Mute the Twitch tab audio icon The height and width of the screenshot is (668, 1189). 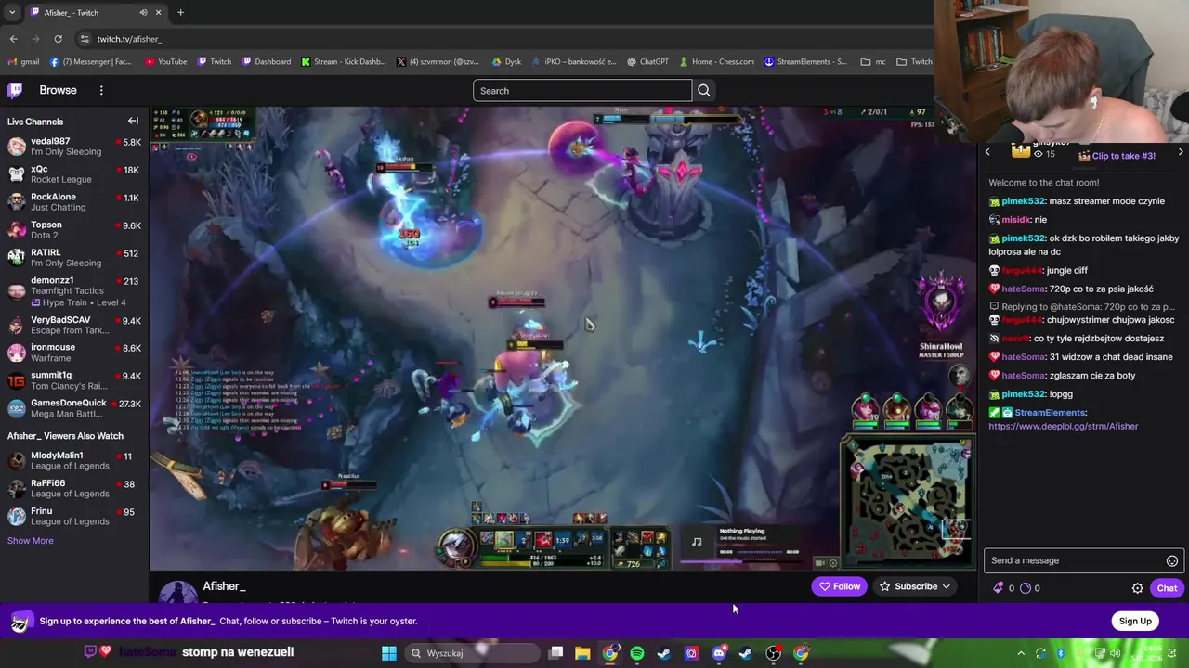click(143, 12)
